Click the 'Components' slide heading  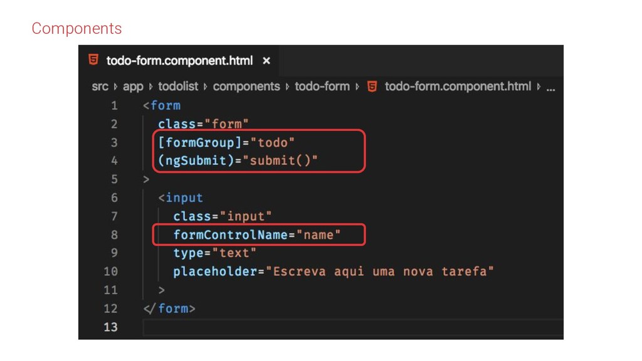(76, 28)
